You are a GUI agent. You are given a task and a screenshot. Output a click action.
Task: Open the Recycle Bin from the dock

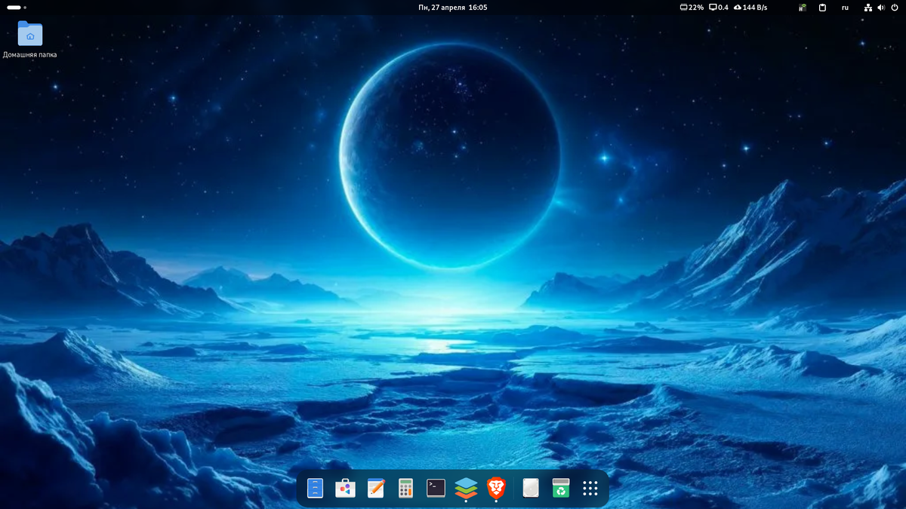tap(559, 489)
